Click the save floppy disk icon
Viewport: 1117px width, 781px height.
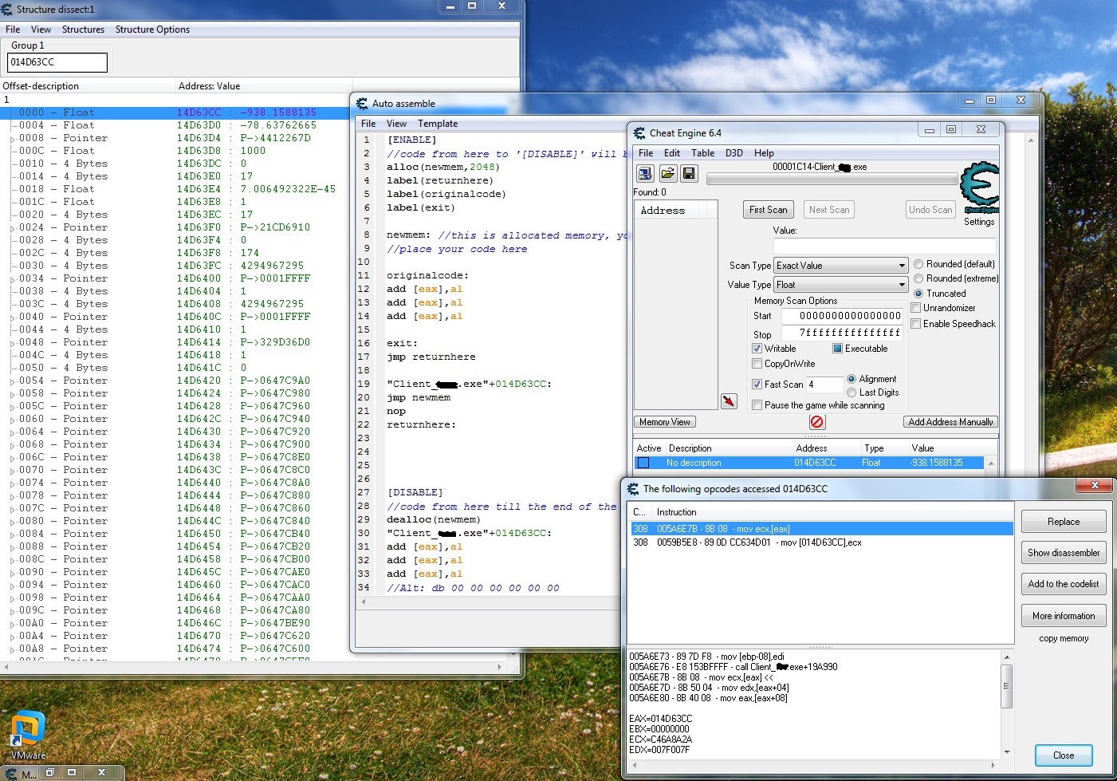[689, 173]
